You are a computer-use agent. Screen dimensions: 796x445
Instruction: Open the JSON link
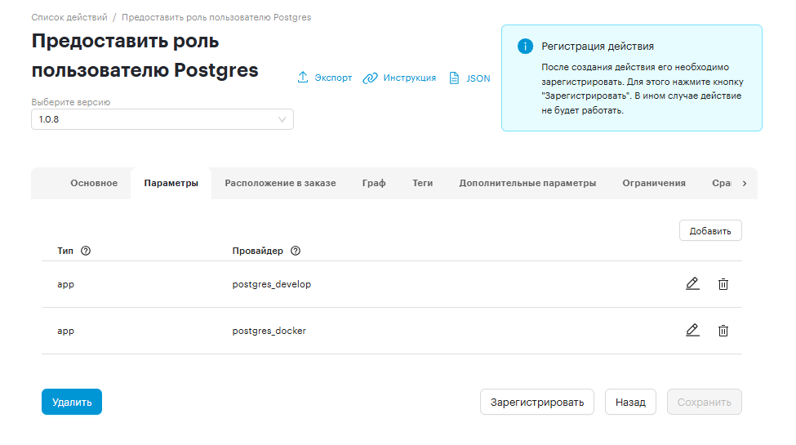[x=478, y=78]
